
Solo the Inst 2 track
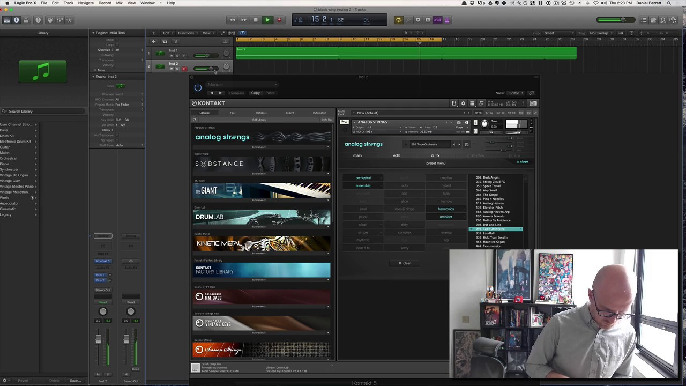tap(178, 69)
